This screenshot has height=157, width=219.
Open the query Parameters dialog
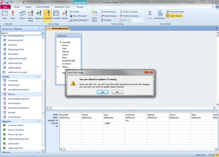coord(160,15)
